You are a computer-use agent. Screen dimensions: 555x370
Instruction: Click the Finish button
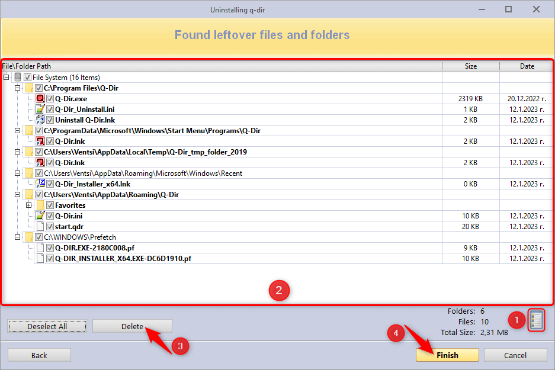pyautogui.click(x=447, y=355)
